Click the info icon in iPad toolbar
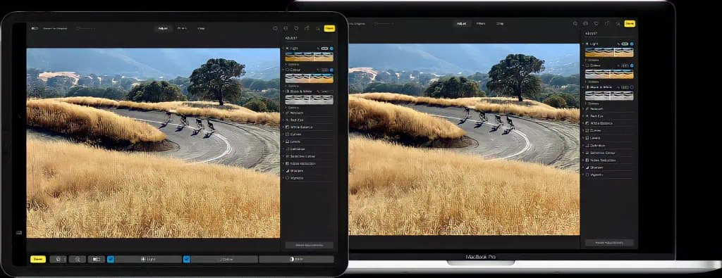 276,28
